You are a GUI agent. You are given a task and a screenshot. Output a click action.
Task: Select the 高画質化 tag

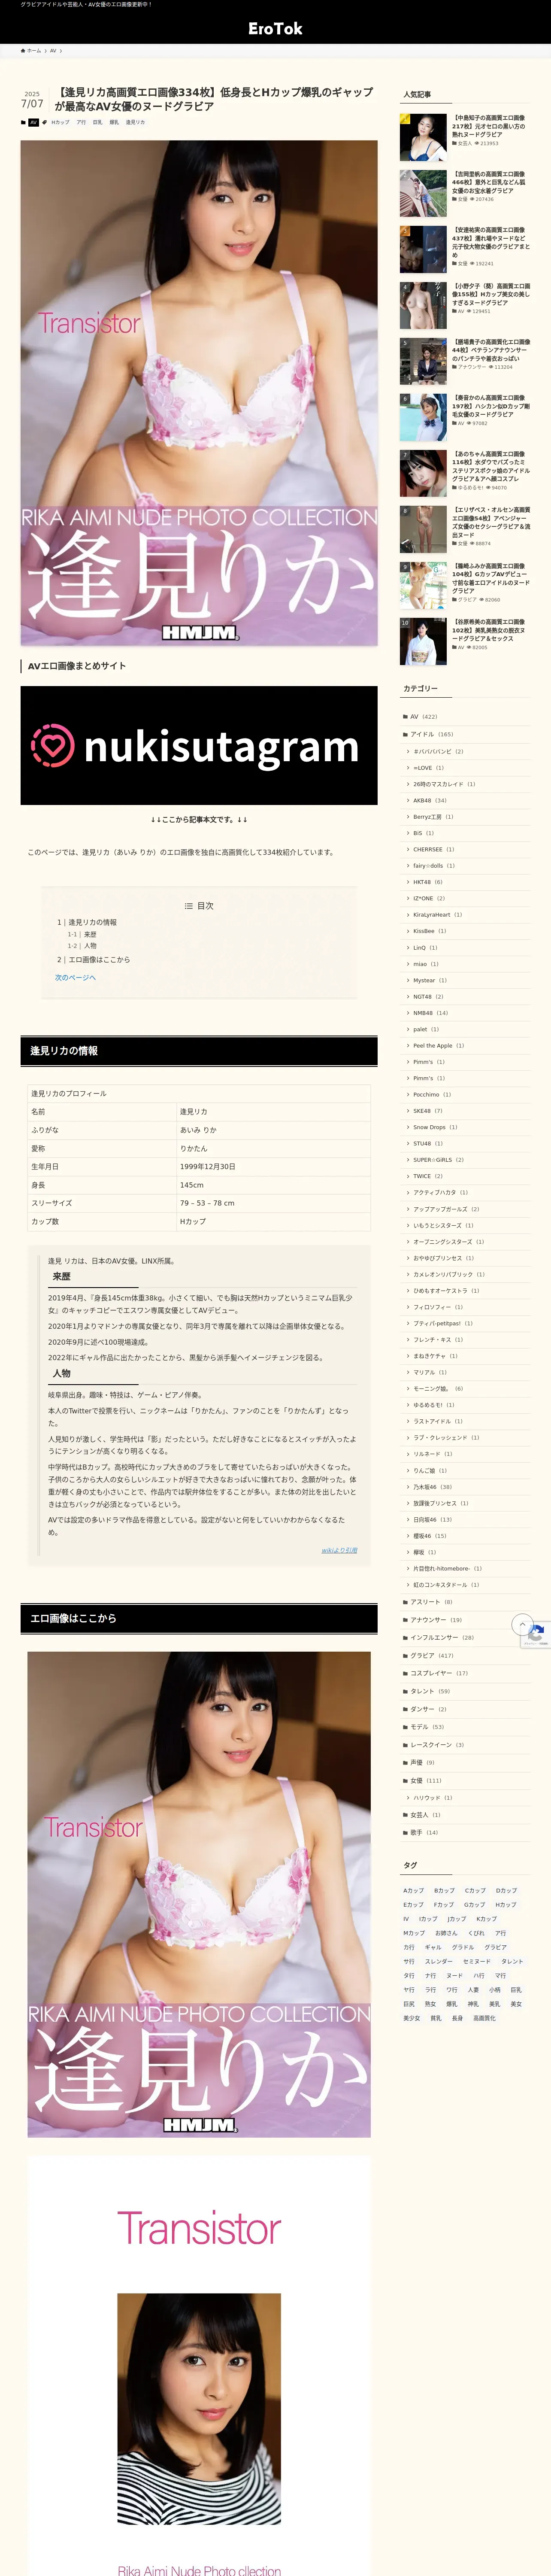[484, 2018]
